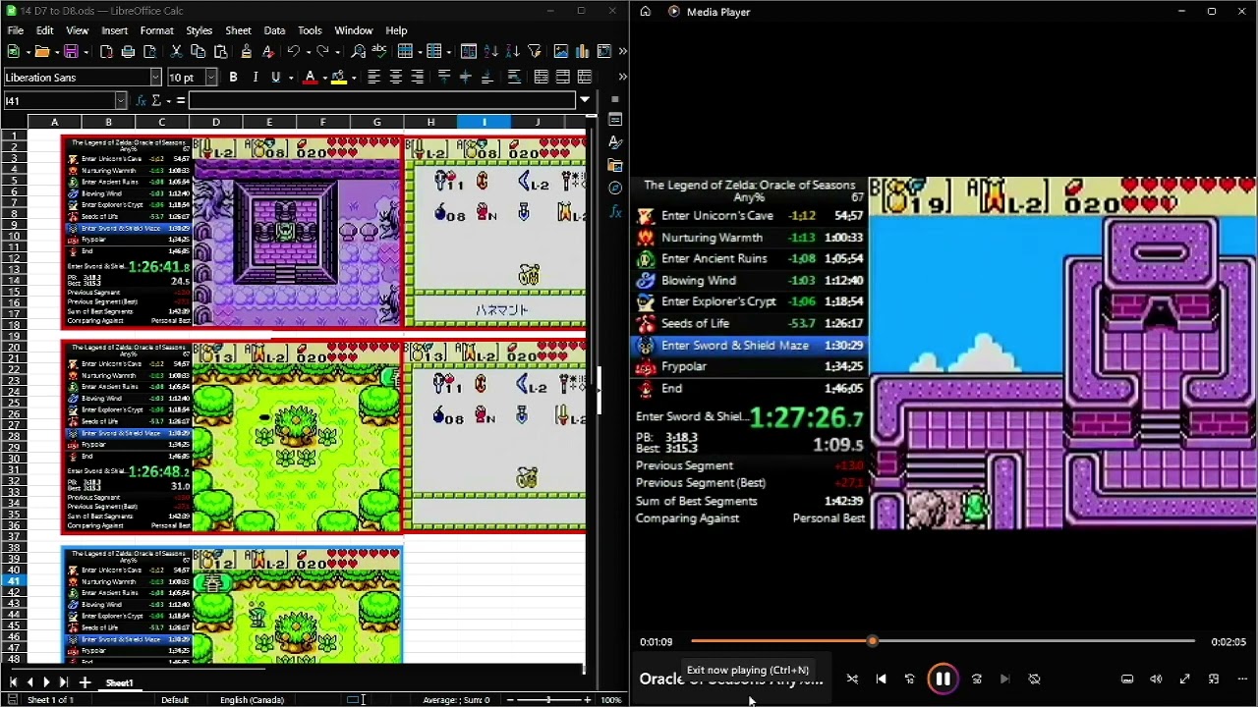Toggle repeat mode in Media Player

point(1034,679)
